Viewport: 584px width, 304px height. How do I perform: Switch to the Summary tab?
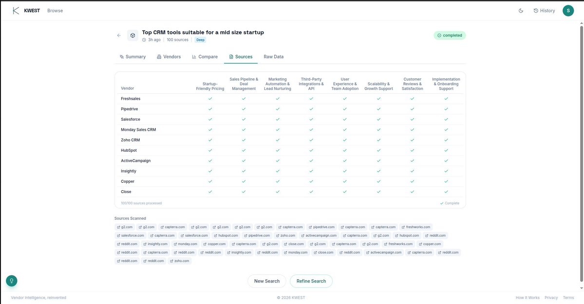(132, 57)
